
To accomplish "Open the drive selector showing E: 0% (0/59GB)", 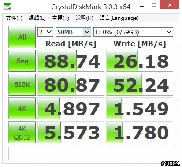I will (x=133, y=32).
